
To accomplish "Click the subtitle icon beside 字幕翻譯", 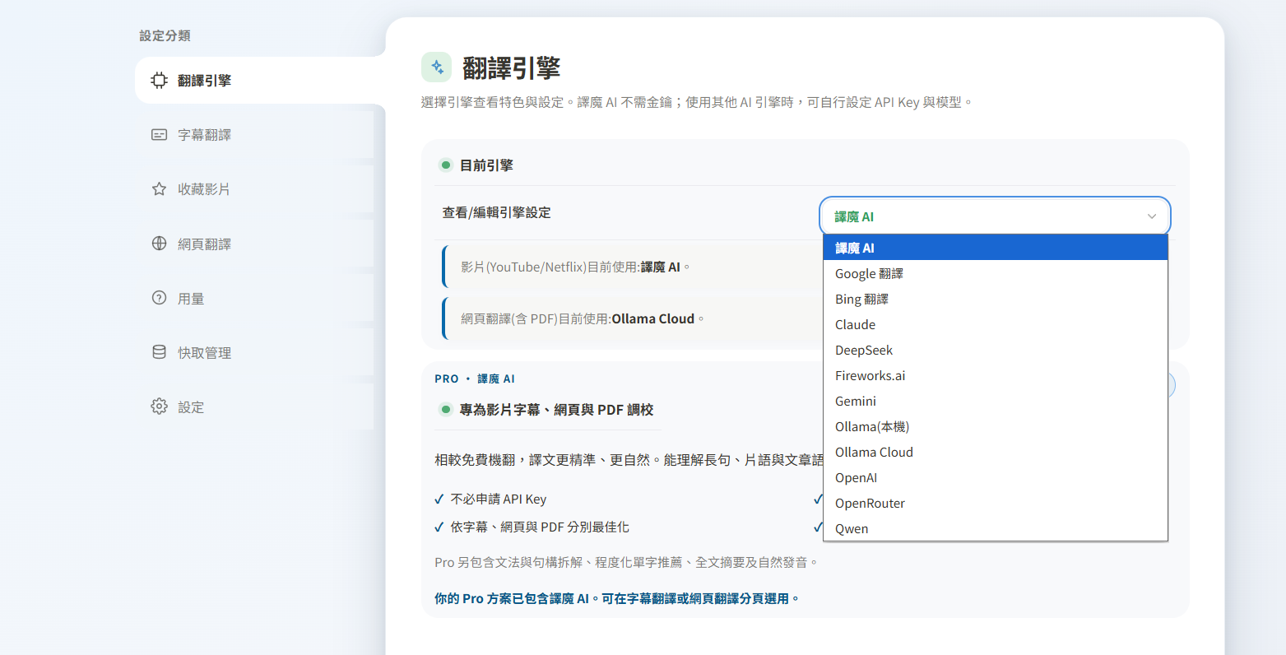I will pyautogui.click(x=159, y=135).
